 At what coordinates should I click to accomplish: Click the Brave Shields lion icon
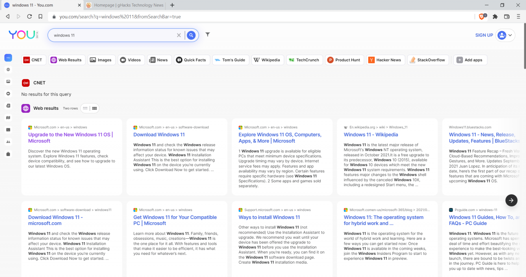(x=482, y=16)
